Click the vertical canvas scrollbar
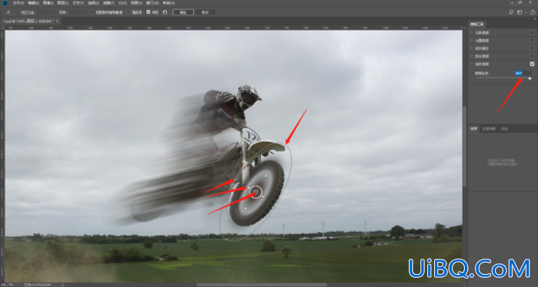Viewport: 538px width, 287px height. (465, 147)
